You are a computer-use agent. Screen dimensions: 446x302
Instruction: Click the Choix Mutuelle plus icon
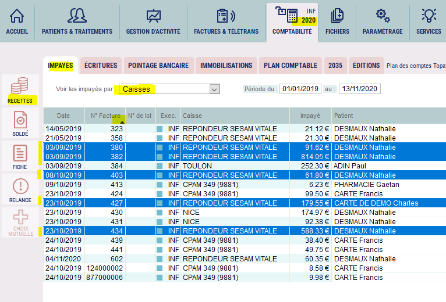tap(20, 217)
